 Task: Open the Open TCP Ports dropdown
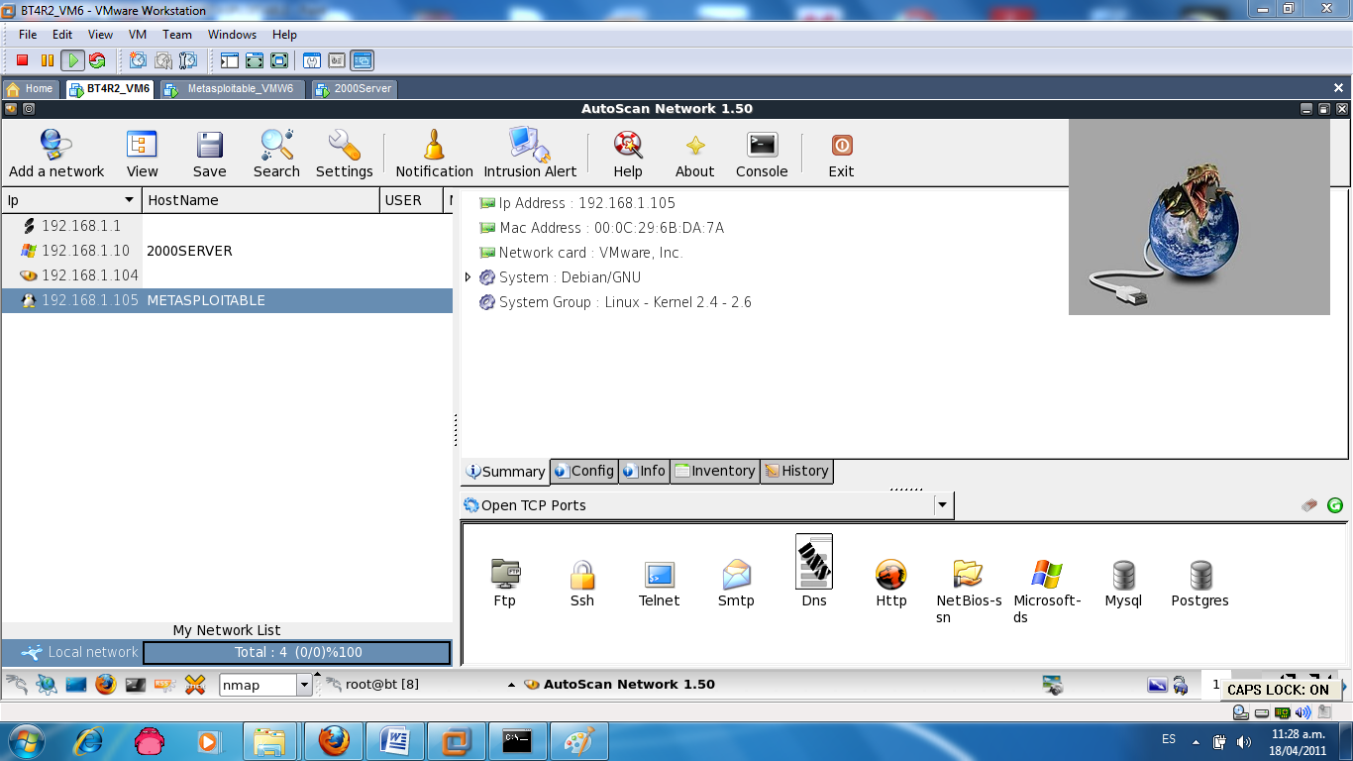pos(942,505)
